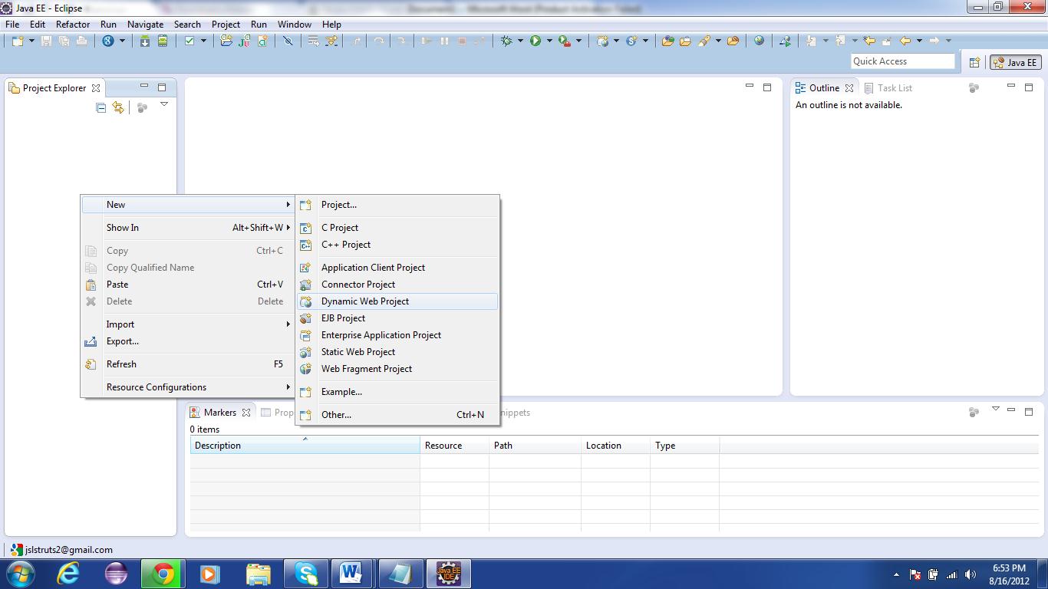Click the Type column header
1048x589 pixels.
coord(684,446)
